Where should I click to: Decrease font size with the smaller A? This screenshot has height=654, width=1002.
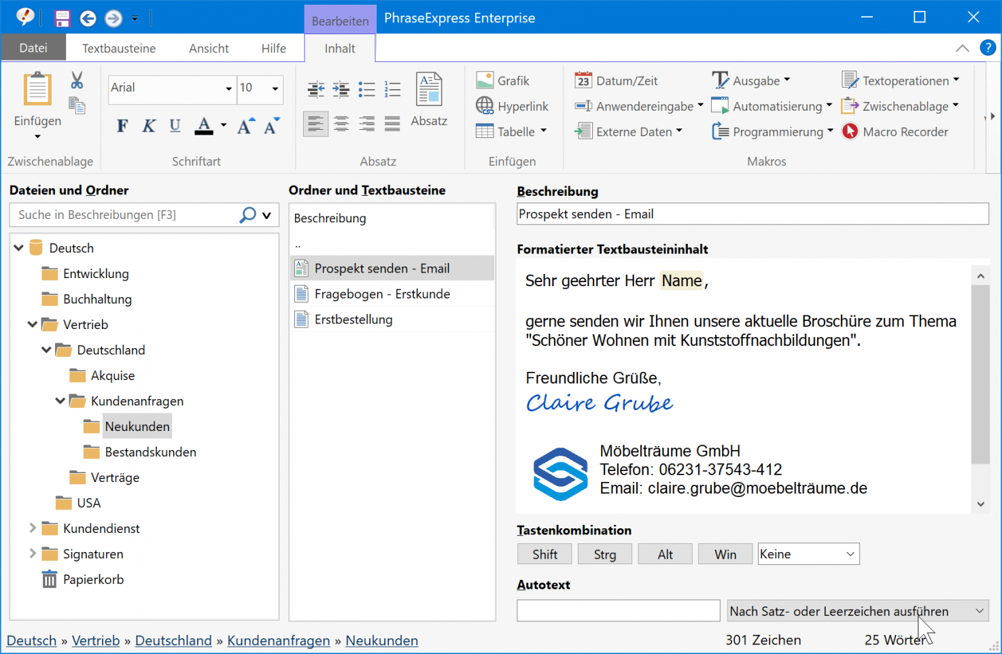pyautogui.click(x=272, y=126)
